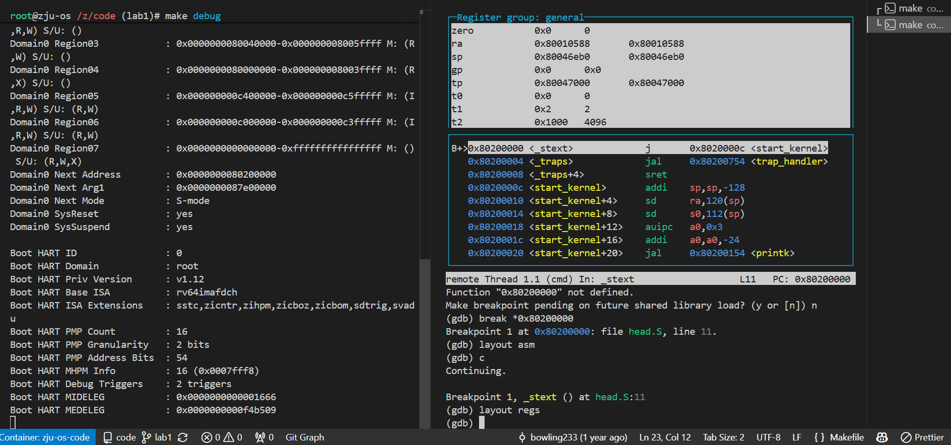Select the second make terminal entry
Viewport: 951px width, 445px height.
pos(909,25)
